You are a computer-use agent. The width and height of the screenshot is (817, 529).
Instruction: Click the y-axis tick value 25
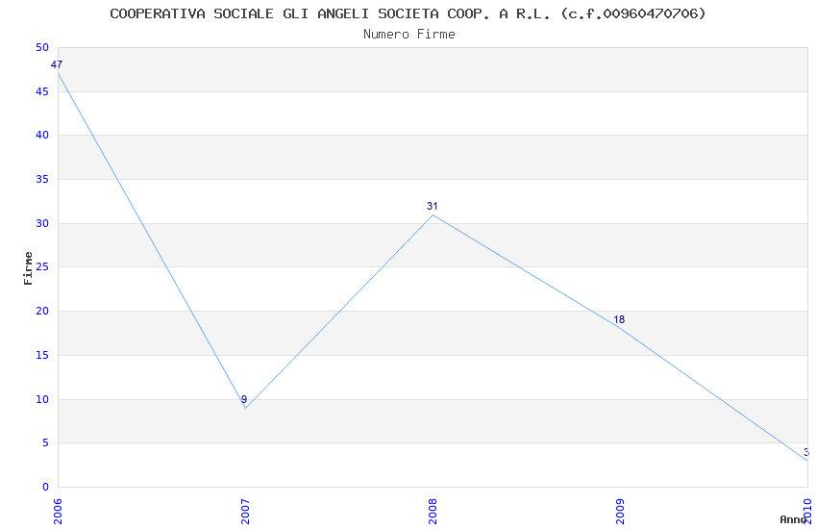click(41, 267)
